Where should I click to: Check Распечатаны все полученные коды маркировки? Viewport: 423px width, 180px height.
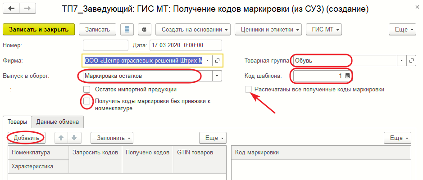tap(247, 90)
